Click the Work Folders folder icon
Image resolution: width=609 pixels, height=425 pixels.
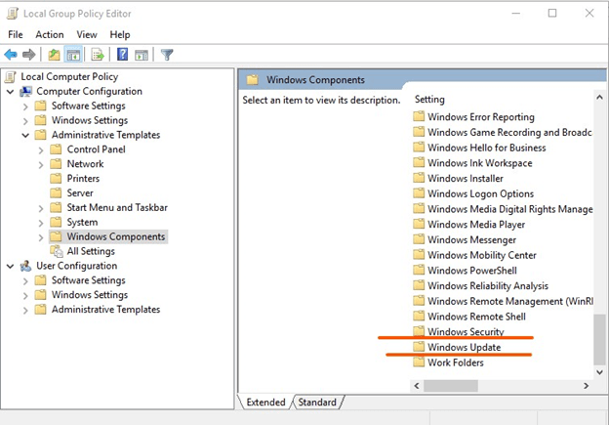(x=419, y=362)
